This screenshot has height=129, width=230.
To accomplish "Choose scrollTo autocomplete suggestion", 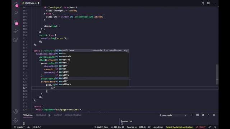I will point(92,75).
